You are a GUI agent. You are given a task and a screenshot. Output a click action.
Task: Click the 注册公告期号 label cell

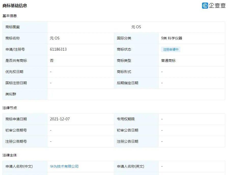(25, 142)
